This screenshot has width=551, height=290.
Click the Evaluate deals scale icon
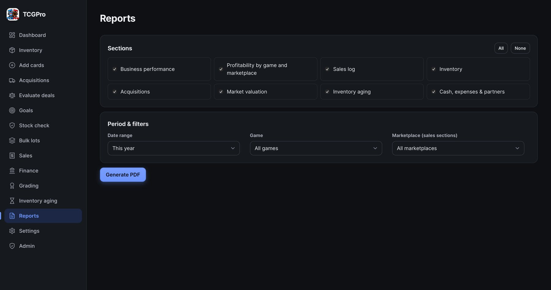[x=12, y=95]
